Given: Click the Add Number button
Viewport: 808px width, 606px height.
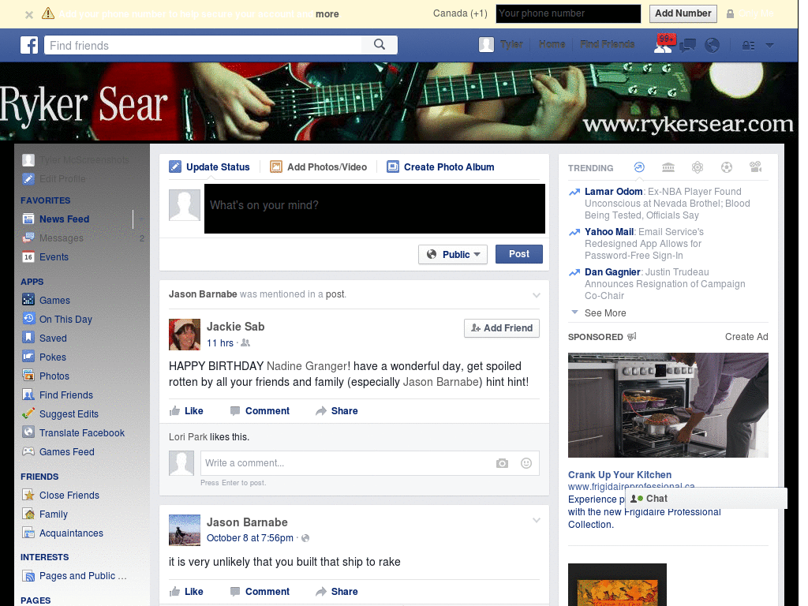Looking at the screenshot, I should 683,13.
